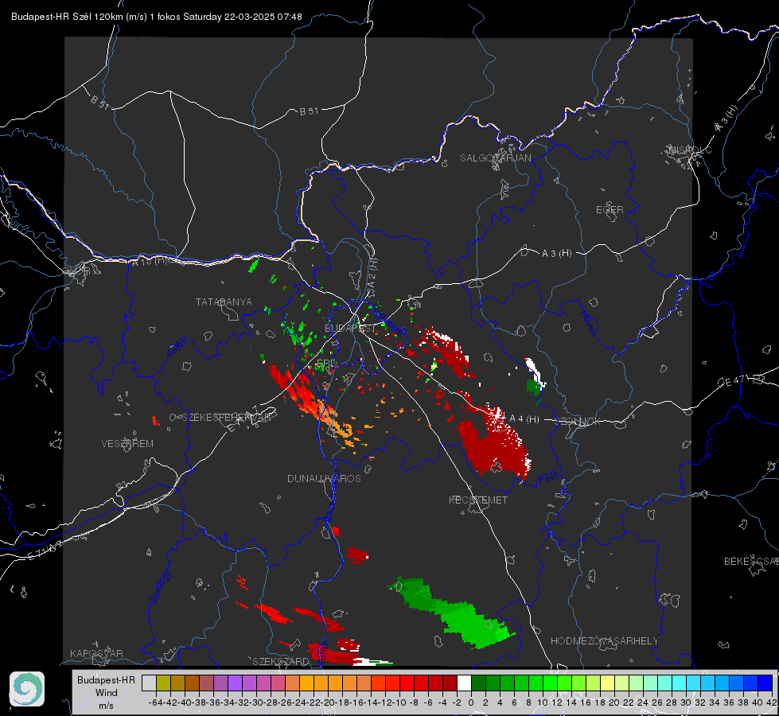
Task: Click the VESZPRÉM city label
Action: point(127,444)
